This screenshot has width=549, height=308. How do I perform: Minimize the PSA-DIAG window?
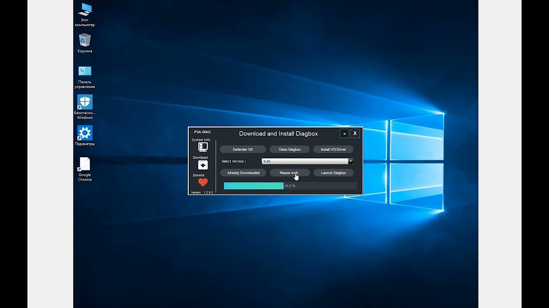[x=344, y=133]
